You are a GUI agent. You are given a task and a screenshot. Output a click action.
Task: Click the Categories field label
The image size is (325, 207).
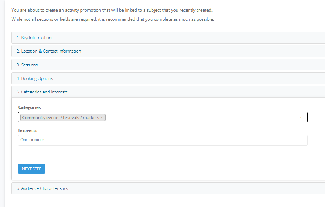[x=29, y=107]
